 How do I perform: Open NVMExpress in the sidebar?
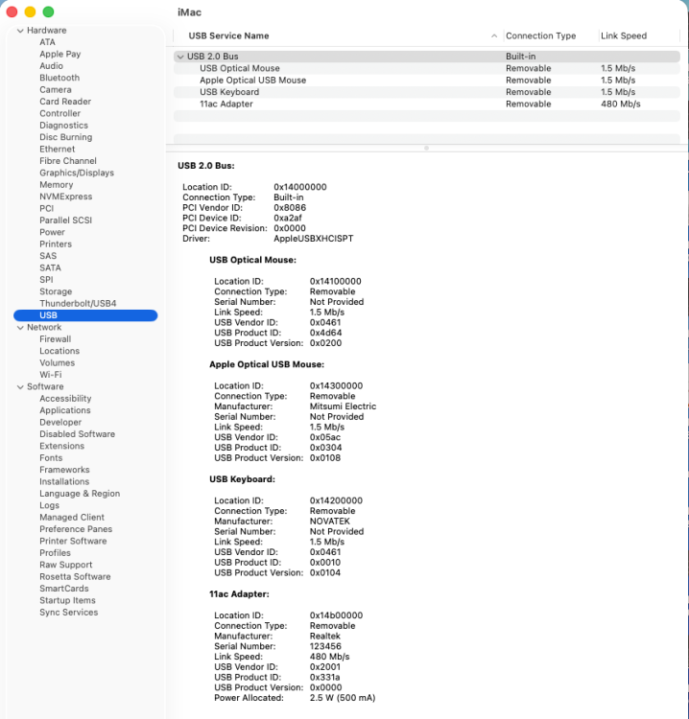[x=65, y=197]
